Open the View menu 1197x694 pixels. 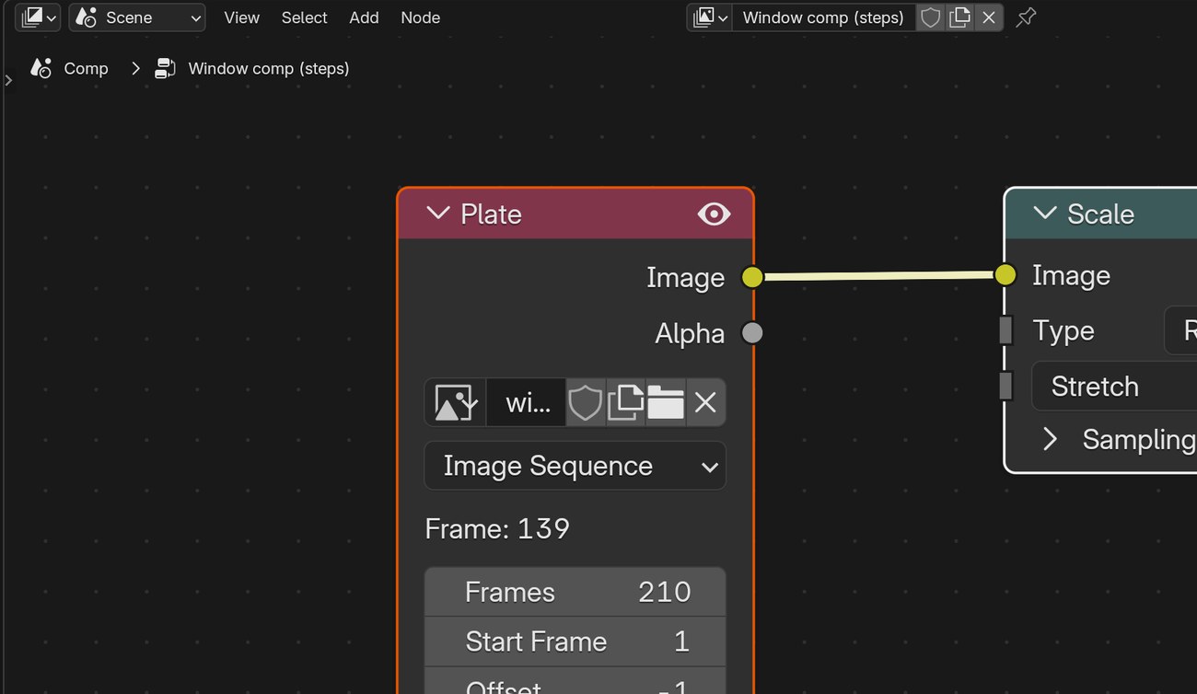(241, 17)
